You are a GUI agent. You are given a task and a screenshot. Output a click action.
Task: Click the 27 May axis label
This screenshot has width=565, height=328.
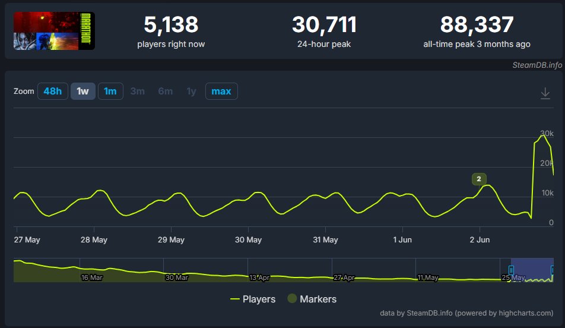point(27,239)
